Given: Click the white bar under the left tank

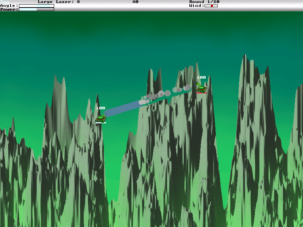Looking at the screenshot, I should pyautogui.click(x=101, y=123).
